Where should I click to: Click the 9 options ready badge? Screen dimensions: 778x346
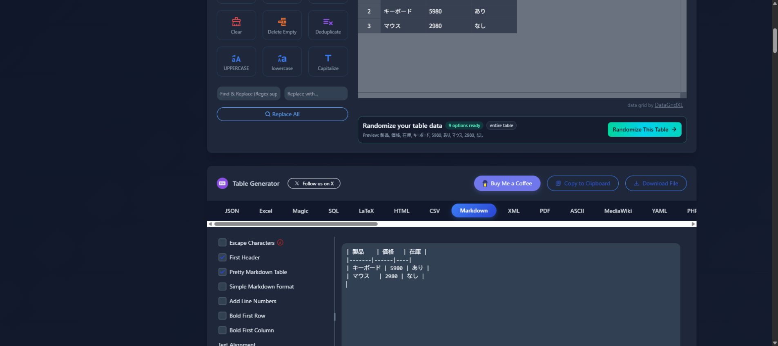tap(464, 126)
